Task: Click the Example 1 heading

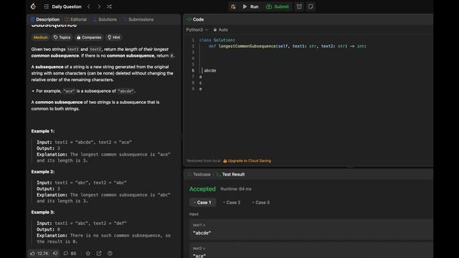Action: point(43,131)
